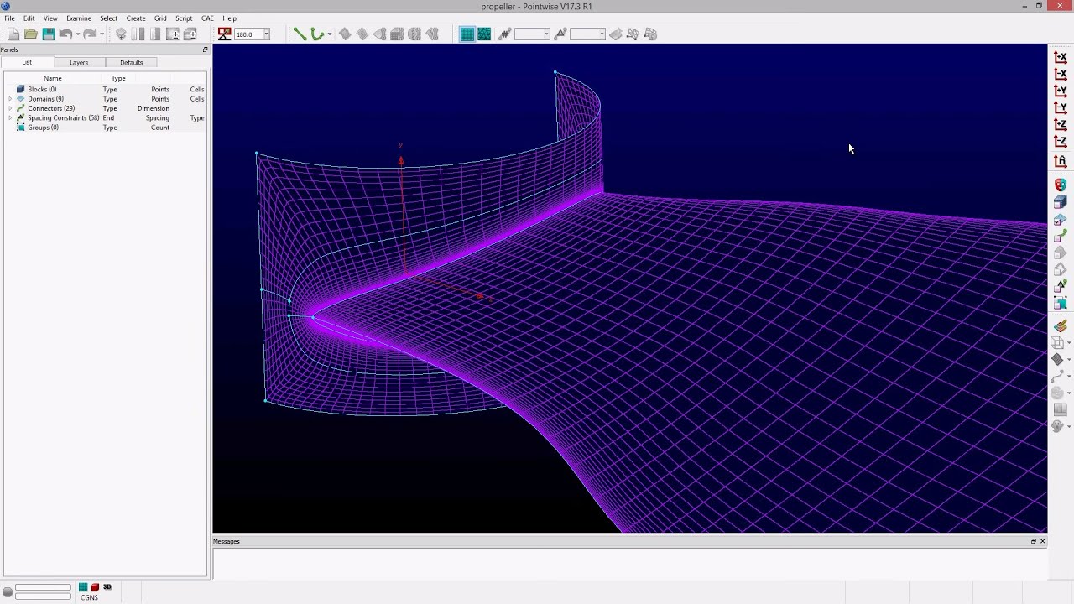The image size is (1074, 604).
Task: Set view to the +X axis
Action: pos(1061,57)
